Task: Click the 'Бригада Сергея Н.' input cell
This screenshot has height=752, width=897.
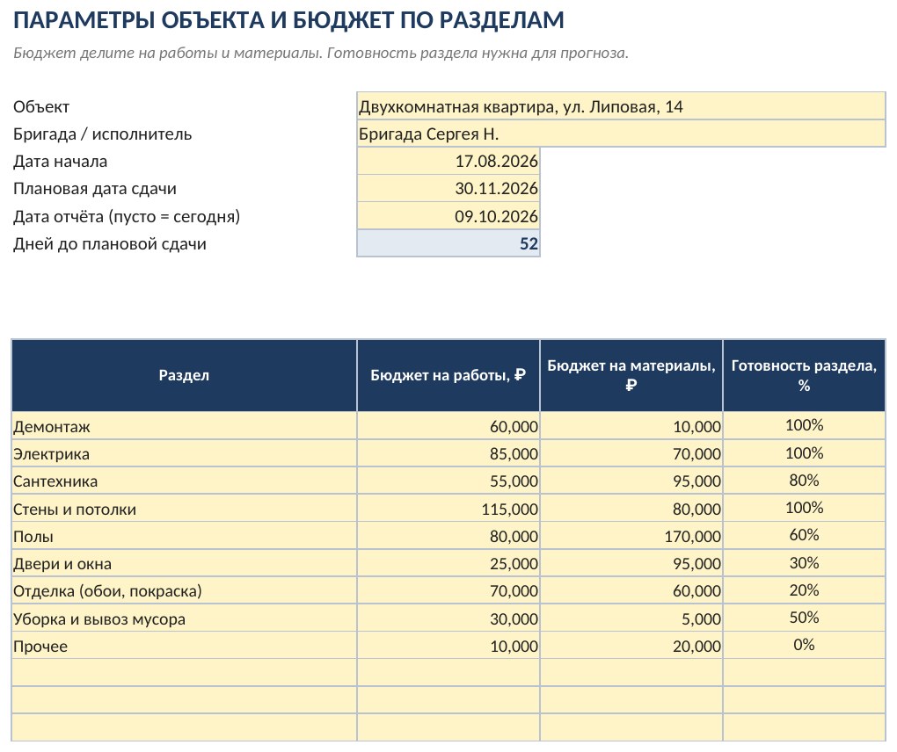Action: point(621,134)
